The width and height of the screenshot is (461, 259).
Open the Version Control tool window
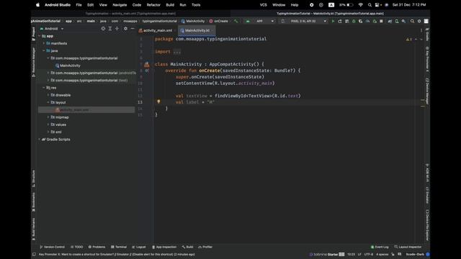[52, 247]
